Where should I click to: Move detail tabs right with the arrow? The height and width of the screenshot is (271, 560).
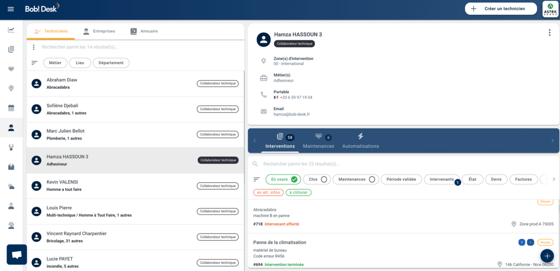click(553, 141)
